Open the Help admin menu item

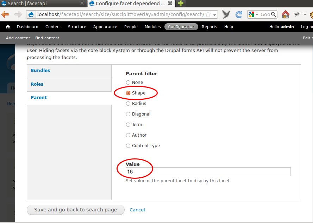(x=229, y=27)
